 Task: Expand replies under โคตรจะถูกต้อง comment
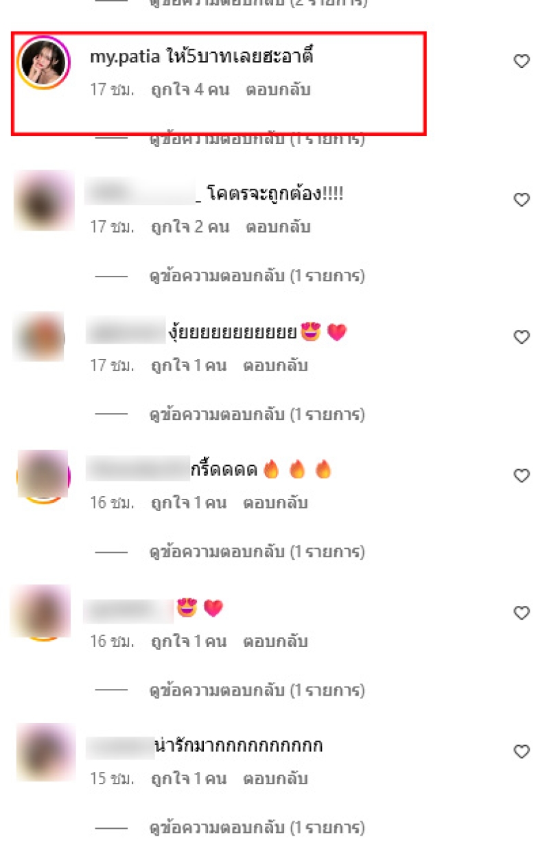click(x=257, y=276)
